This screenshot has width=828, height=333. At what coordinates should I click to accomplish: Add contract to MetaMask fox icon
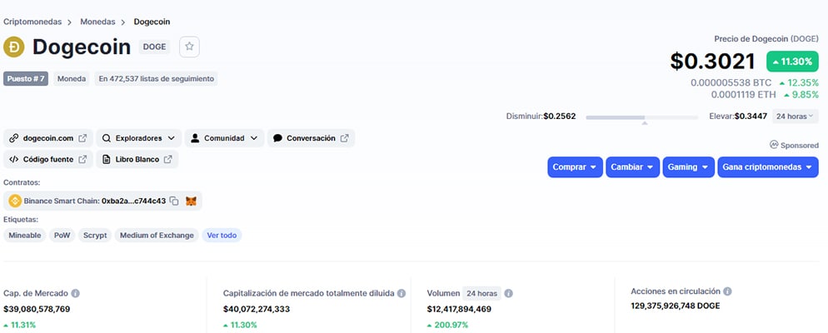[191, 201]
